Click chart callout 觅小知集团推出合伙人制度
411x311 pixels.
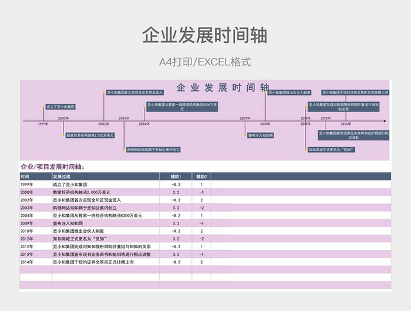[290, 92]
